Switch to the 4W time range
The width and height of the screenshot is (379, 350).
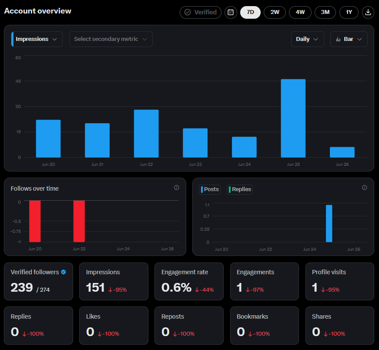(300, 12)
